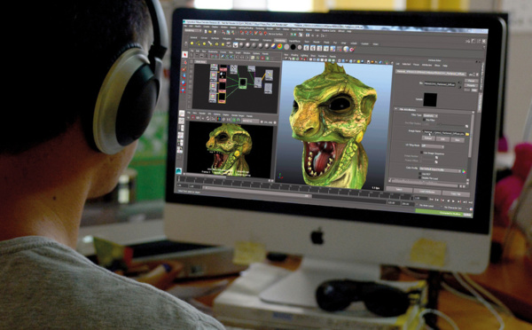Click the color triangle icon beside Color Profile
Image resolution: width=532 pixels, height=330 pixels.
pos(464,172)
